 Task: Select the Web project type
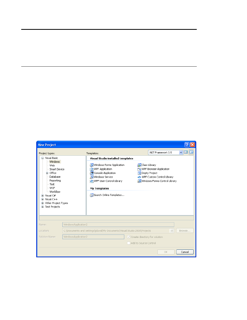click(52, 166)
